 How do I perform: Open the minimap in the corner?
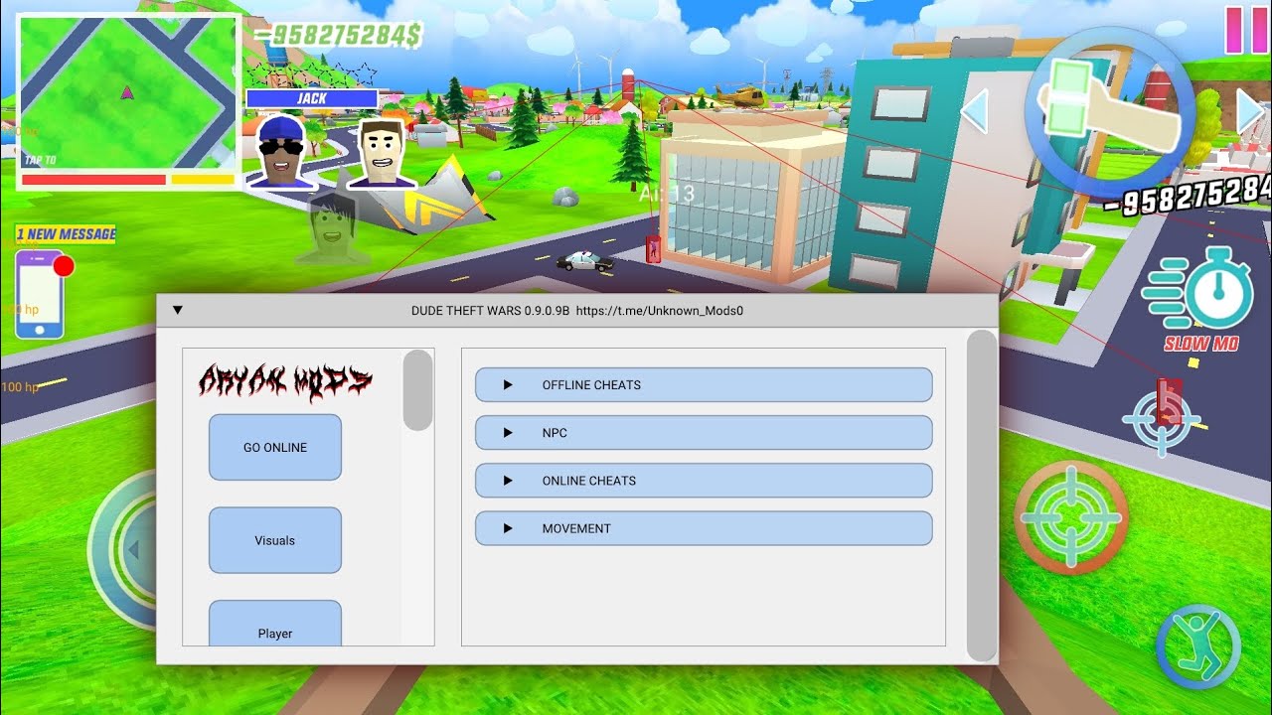coord(128,101)
